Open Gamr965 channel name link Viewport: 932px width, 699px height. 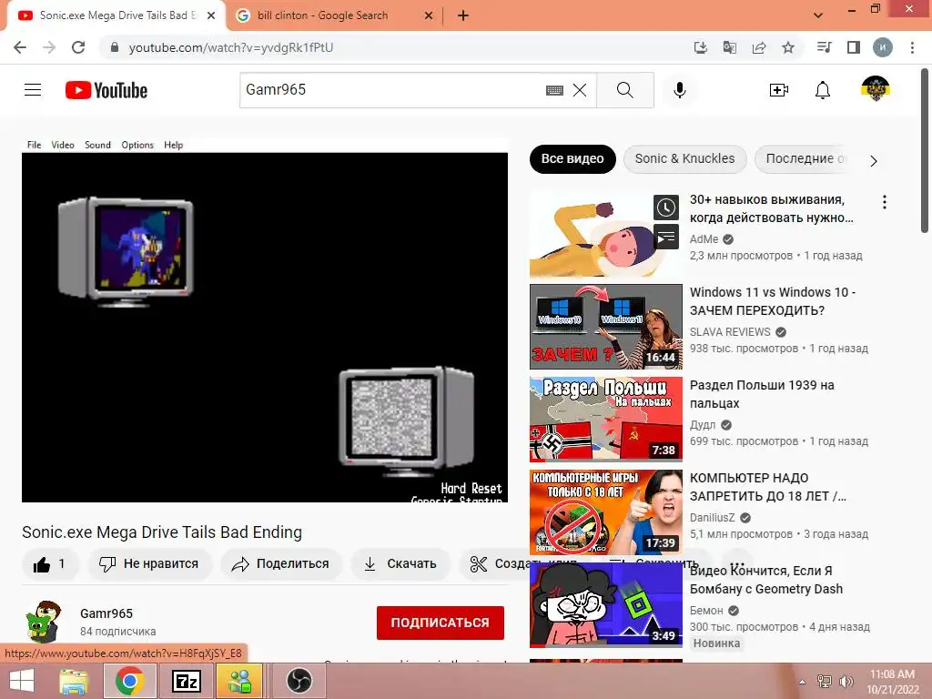(106, 613)
